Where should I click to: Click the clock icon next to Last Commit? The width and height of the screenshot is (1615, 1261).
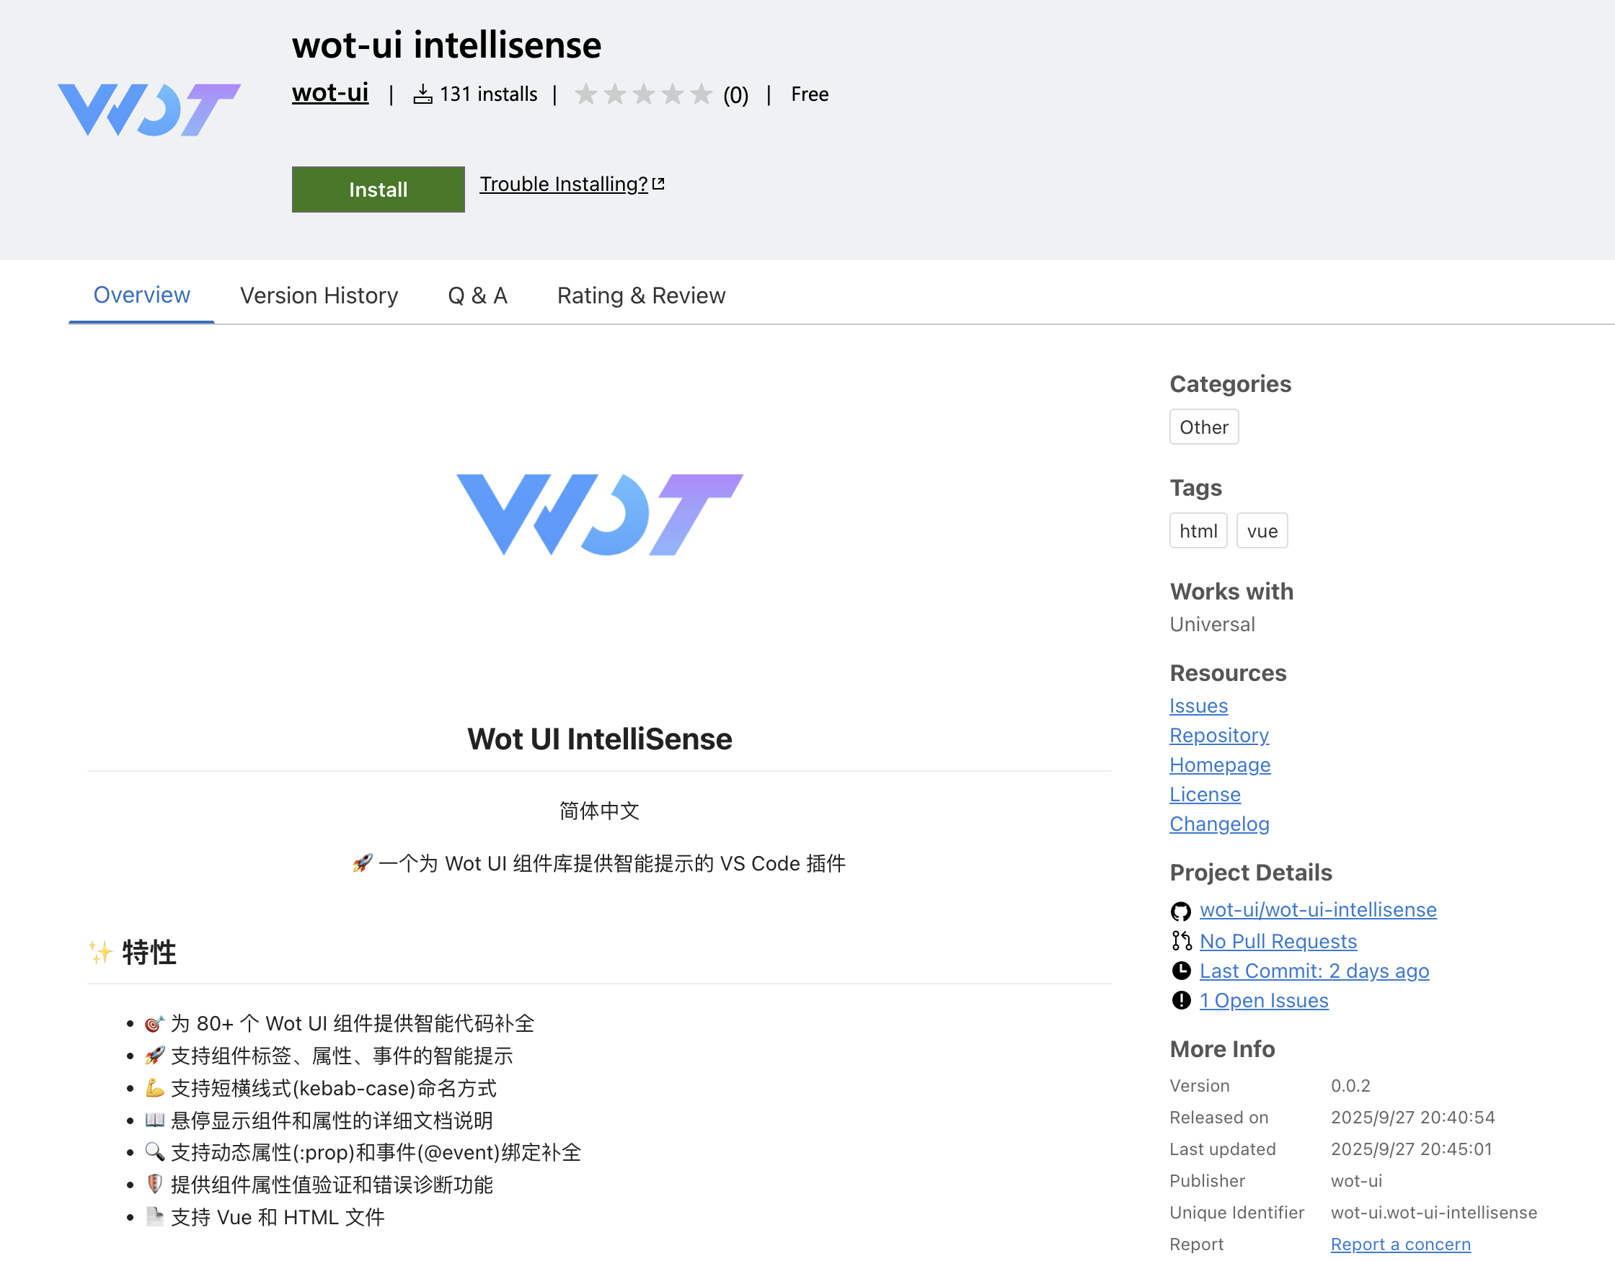(1181, 971)
